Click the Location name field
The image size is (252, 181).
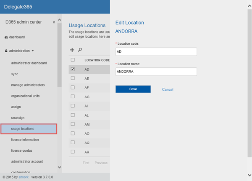[156, 71]
